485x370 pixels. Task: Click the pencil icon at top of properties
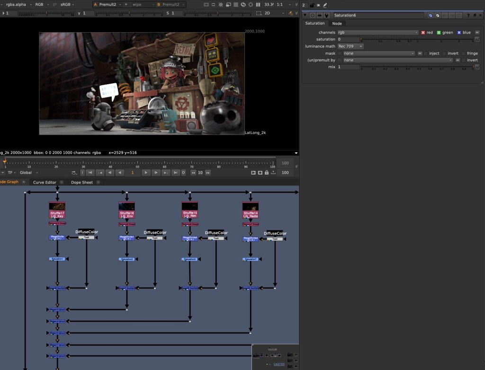325,5
